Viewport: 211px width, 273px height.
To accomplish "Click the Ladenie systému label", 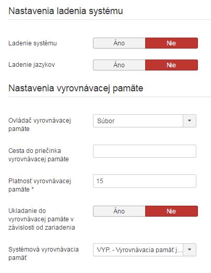I will point(32,43).
